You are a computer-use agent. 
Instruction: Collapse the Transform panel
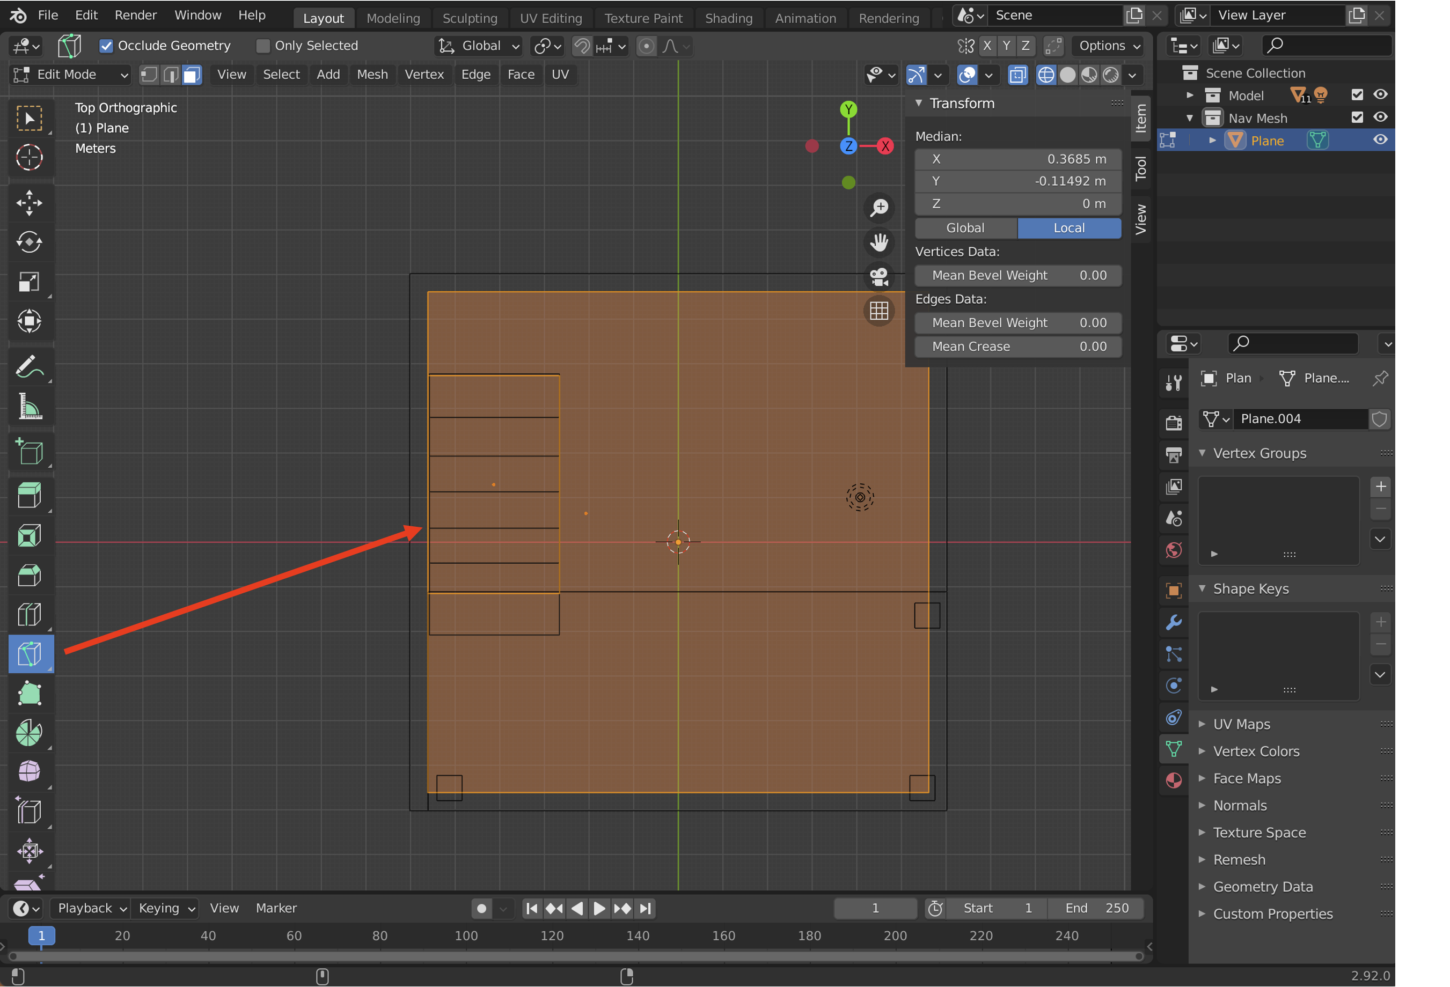coord(918,104)
